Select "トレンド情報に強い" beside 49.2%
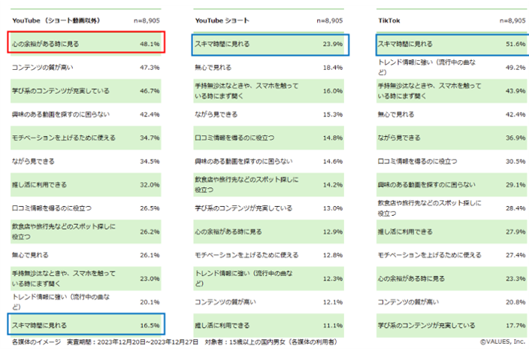 click(x=427, y=67)
